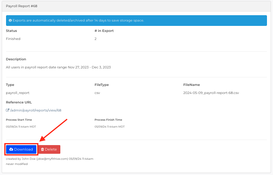This screenshot has height=175, width=273.
Task: Click the Finished status value
Action: click(x=13, y=39)
